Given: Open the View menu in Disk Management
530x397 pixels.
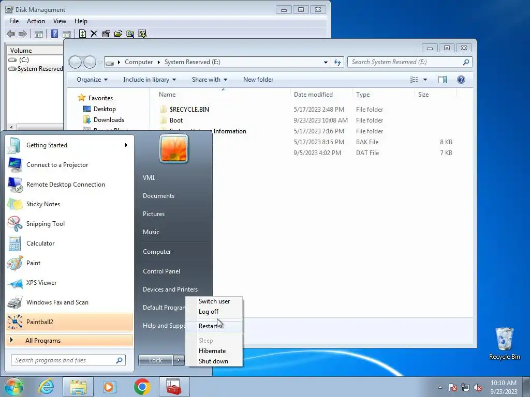Looking at the screenshot, I should pos(60,21).
